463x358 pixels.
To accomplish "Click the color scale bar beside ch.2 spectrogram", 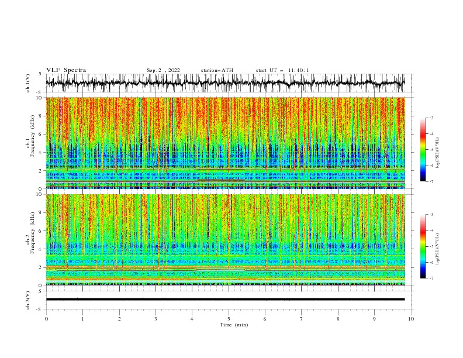I will tap(423, 246).
